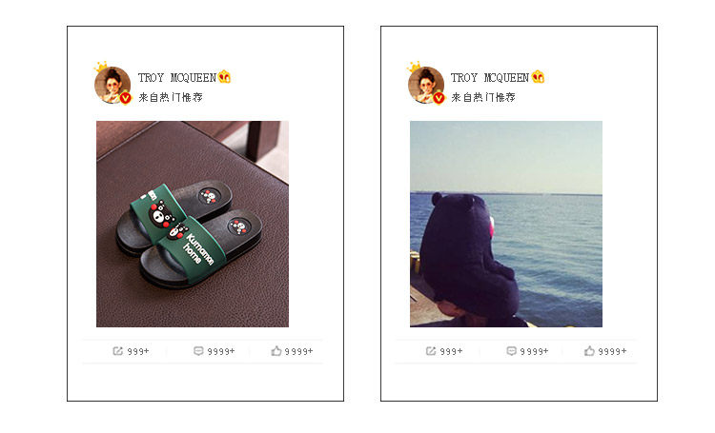
Task: Click the membership badge beside right username
Action: (x=538, y=77)
